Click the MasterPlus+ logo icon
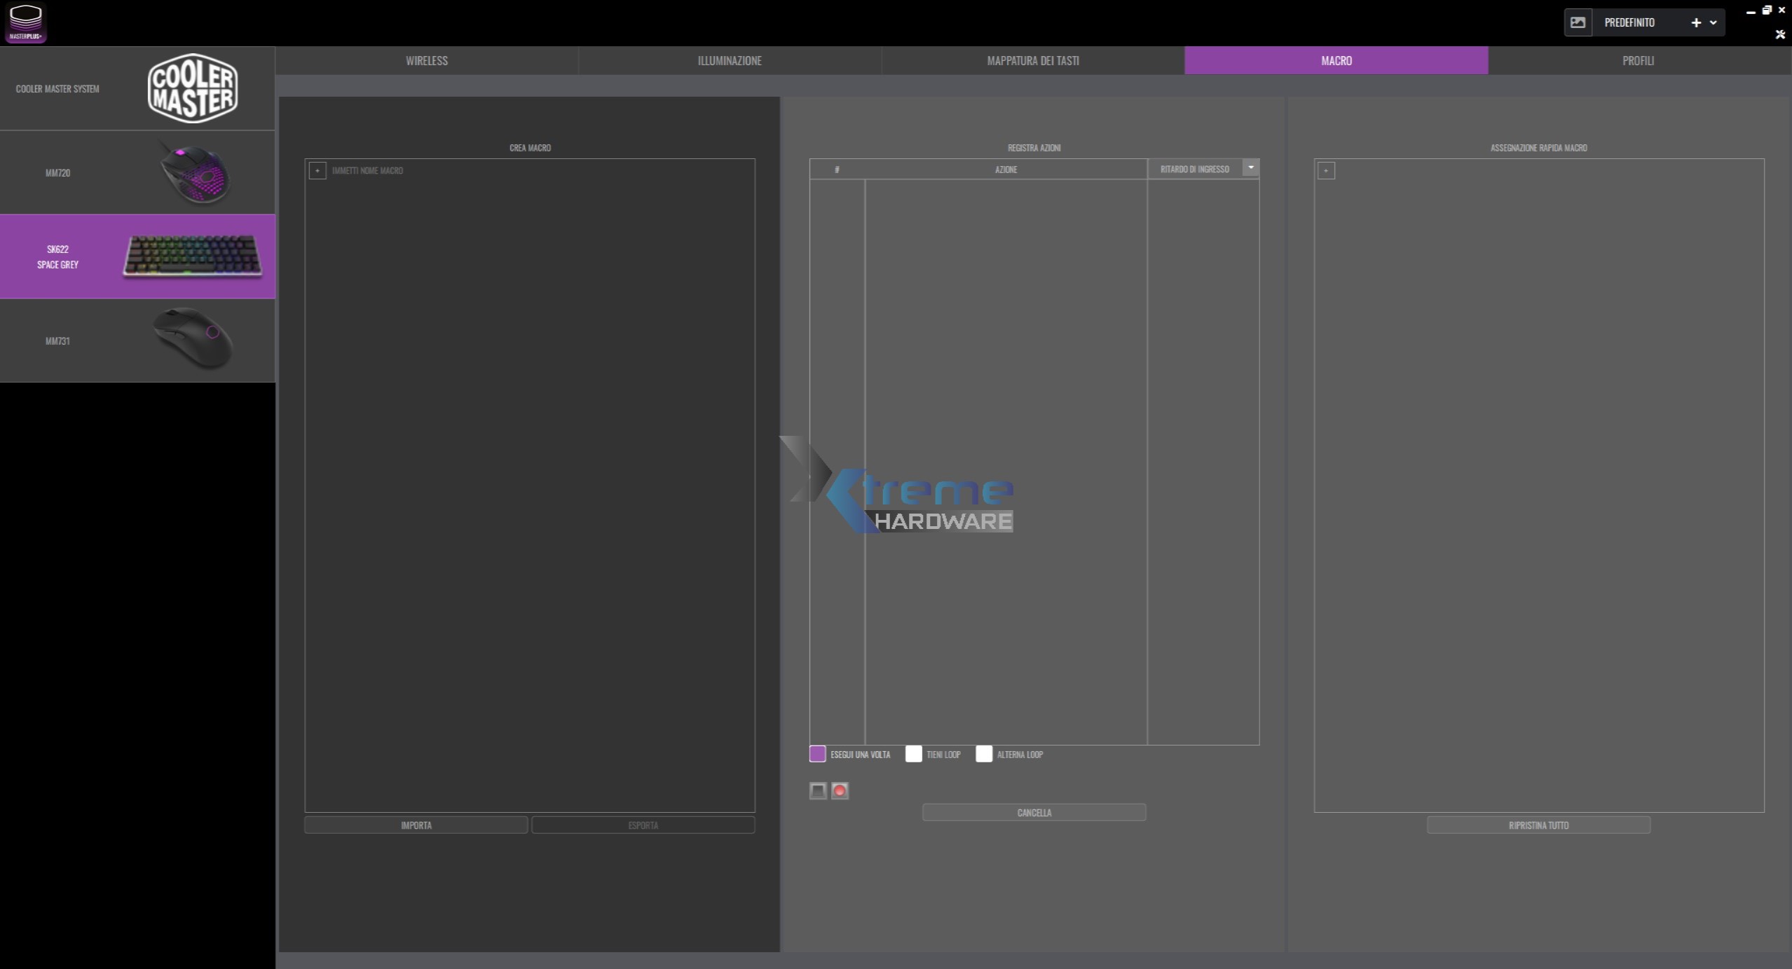 click(26, 22)
